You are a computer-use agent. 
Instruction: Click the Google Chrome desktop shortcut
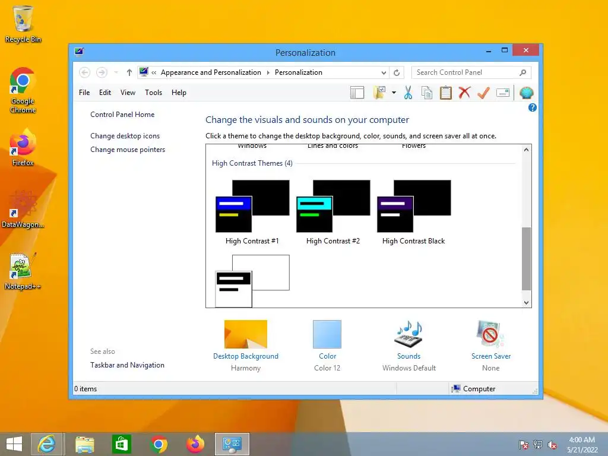(23, 91)
